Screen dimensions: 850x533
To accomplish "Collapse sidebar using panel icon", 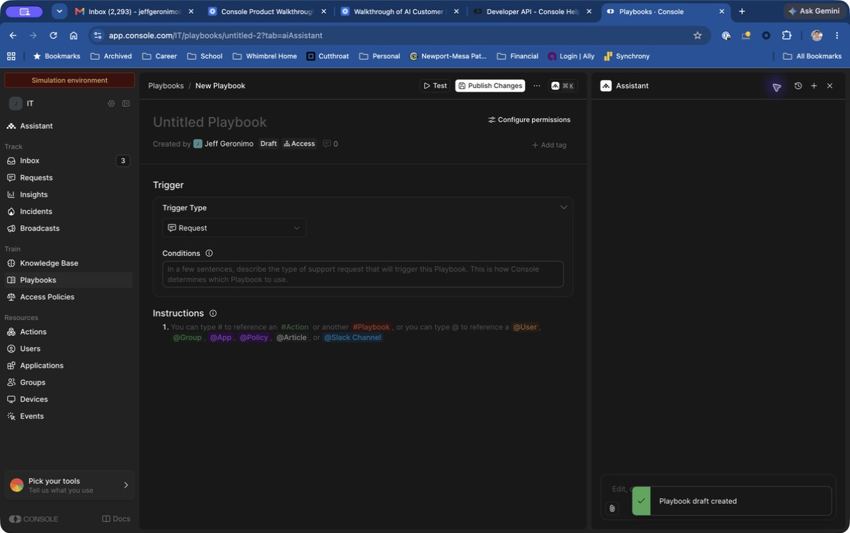I will [x=126, y=103].
